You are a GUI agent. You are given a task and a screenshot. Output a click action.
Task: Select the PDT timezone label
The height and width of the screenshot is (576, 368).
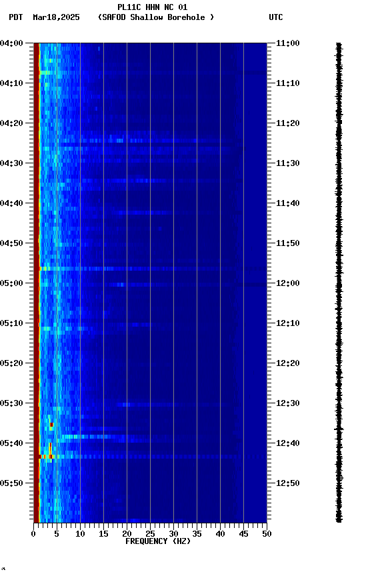click(16, 17)
